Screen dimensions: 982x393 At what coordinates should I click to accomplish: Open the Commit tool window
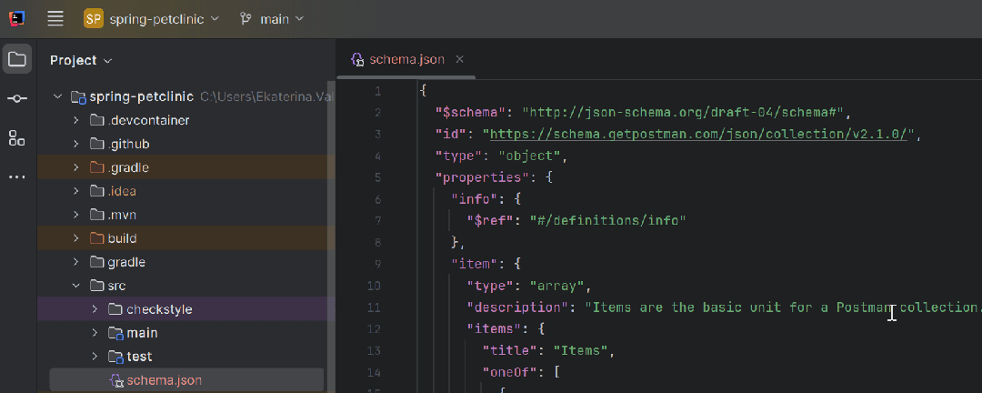(x=17, y=99)
